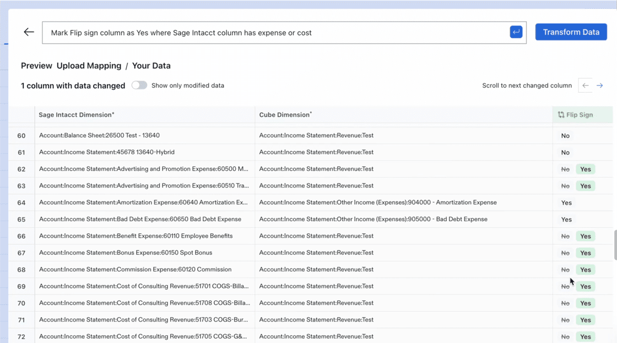Select the '51708 COGS-Billa...' cell
The height and width of the screenshot is (343, 617).
[144, 303]
